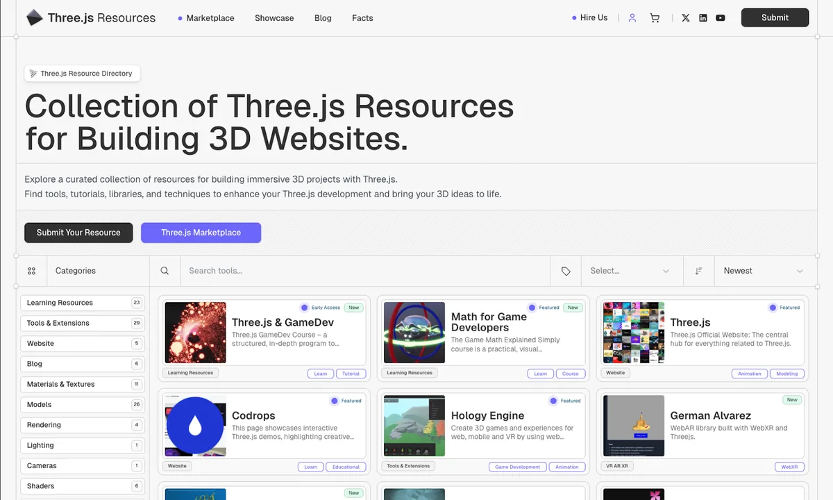
Task: Click the Learn tag on Math for Game Developers
Action: point(540,374)
